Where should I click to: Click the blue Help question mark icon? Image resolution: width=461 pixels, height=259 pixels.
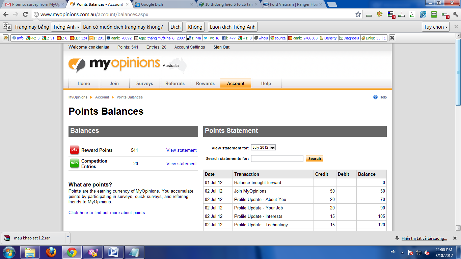point(375,97)
